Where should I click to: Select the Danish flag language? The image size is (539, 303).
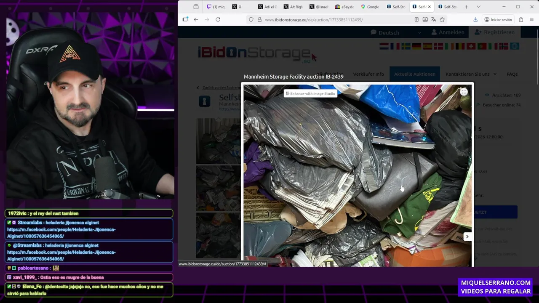[439, 46]
